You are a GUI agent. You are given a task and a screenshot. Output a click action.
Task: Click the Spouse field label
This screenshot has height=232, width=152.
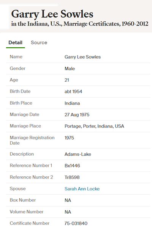18,188
